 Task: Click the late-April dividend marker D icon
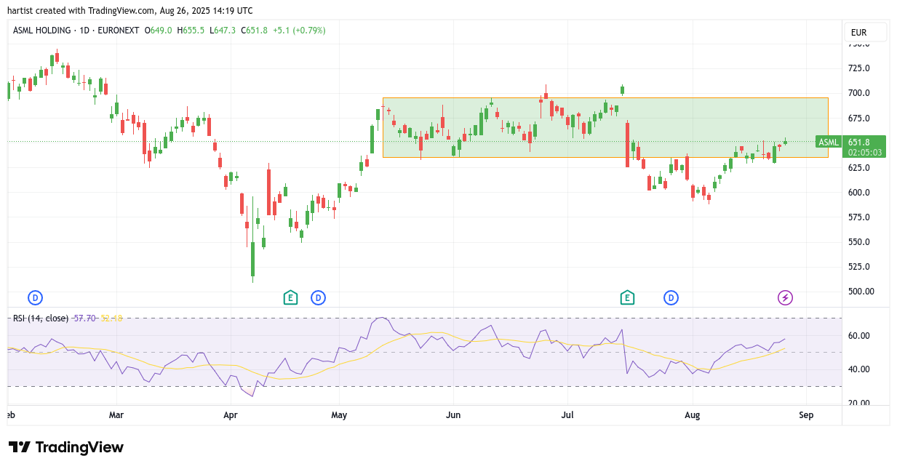318,297
